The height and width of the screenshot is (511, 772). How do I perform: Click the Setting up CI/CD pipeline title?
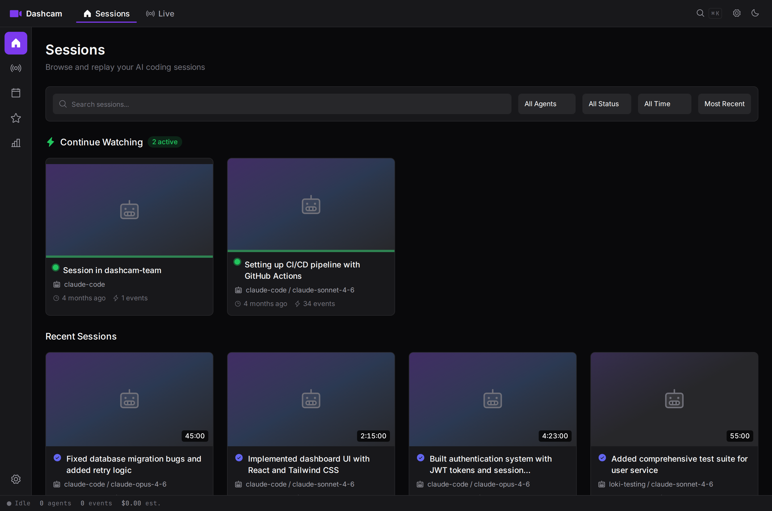(x=302, y=270)
